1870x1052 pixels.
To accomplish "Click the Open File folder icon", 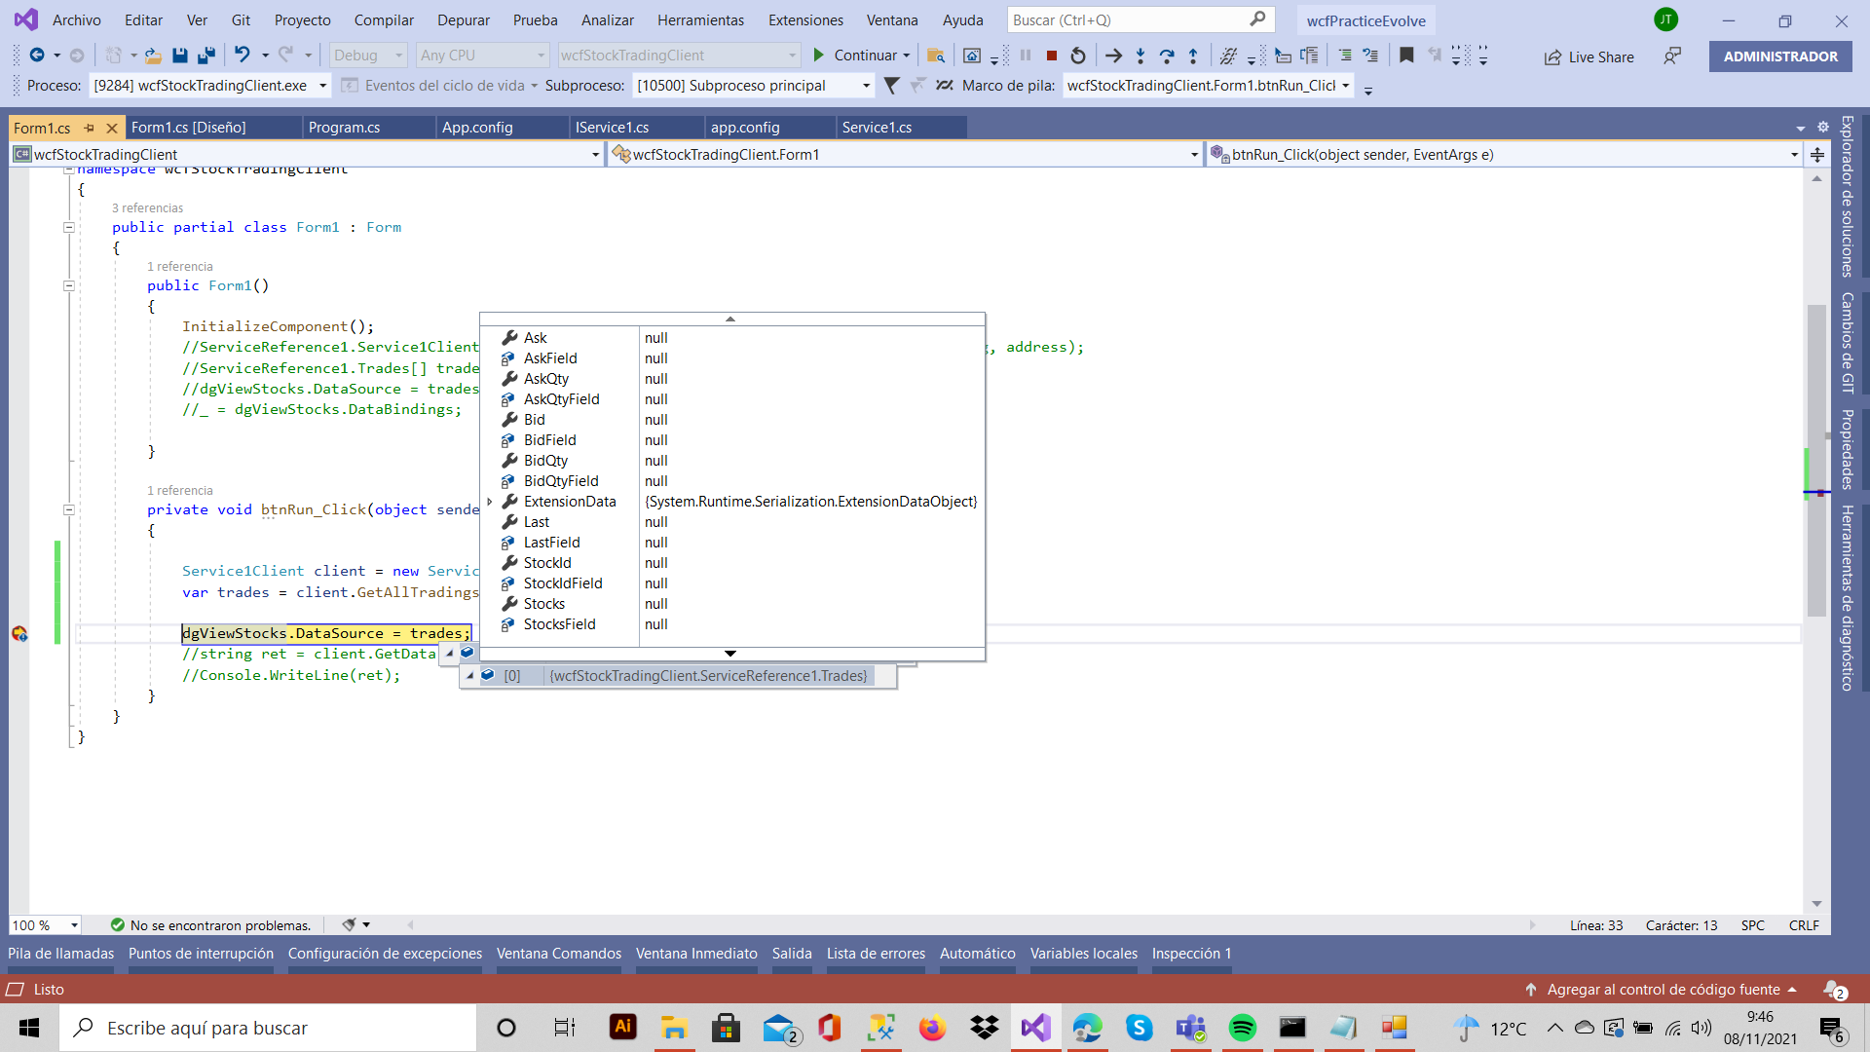I will click(x=153, y=56).
